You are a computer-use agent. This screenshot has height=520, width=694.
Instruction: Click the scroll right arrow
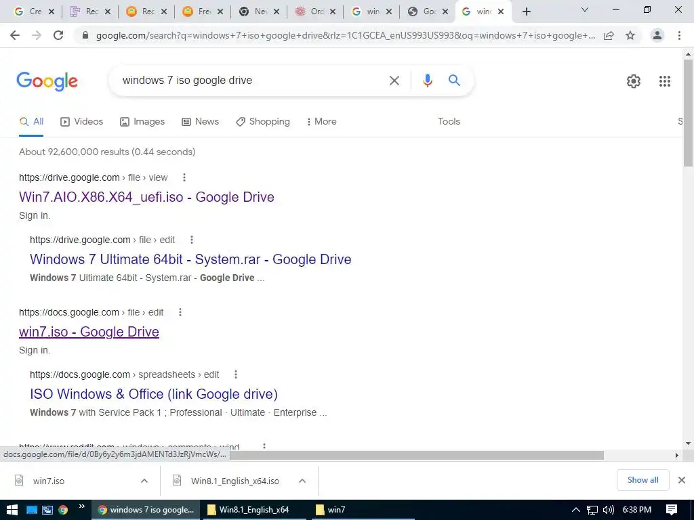[x=676, y=455]
